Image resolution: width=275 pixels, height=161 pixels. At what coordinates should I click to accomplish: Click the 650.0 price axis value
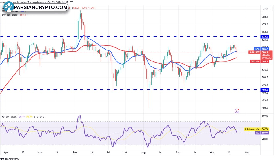coord(265,32)
